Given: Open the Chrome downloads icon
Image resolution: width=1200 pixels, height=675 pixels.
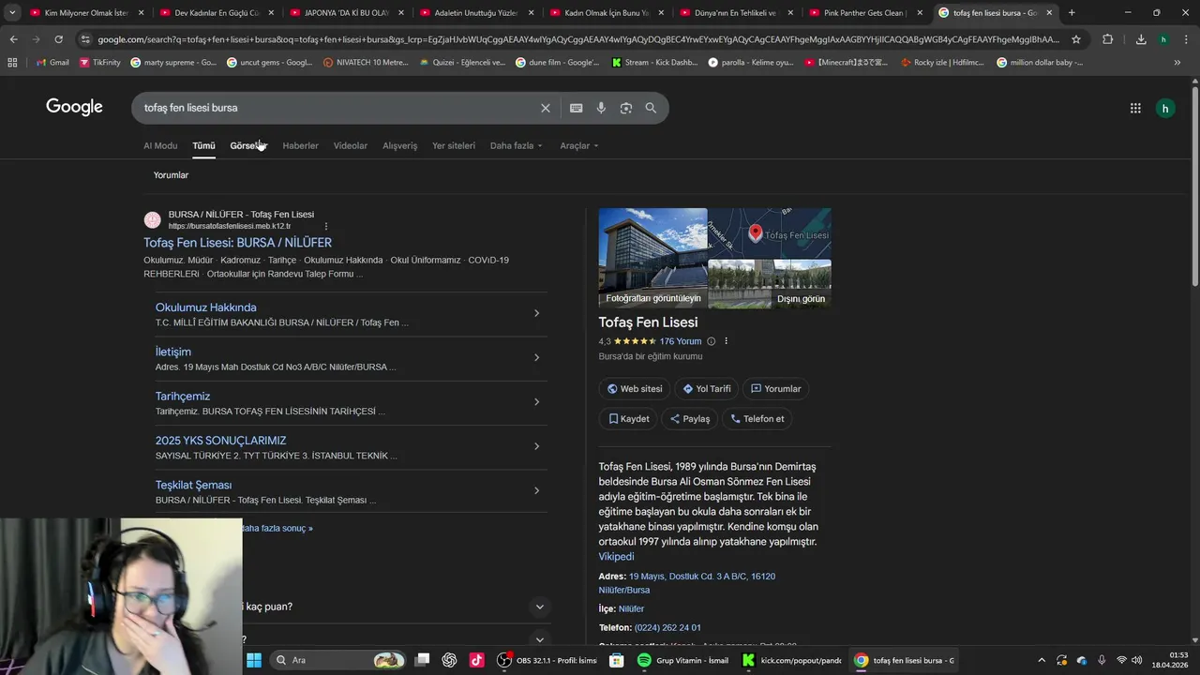Looking at the screenshot, I should click(1141, 39).
